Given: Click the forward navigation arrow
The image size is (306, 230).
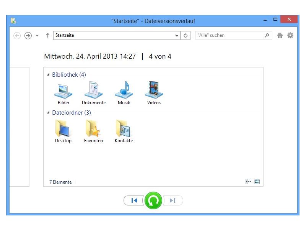Looking at the screenshot, I should click(28, 36).
